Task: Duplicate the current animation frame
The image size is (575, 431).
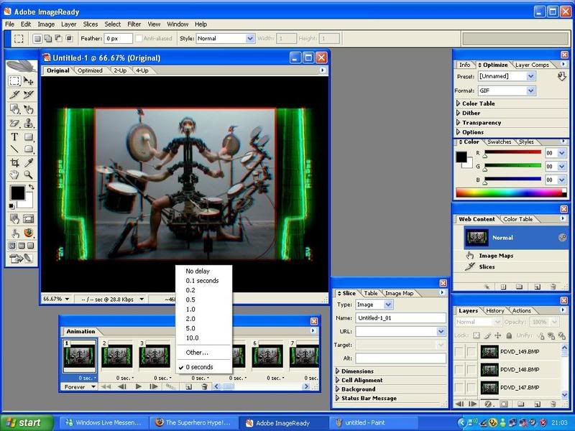Action: (x=188, y=386)
